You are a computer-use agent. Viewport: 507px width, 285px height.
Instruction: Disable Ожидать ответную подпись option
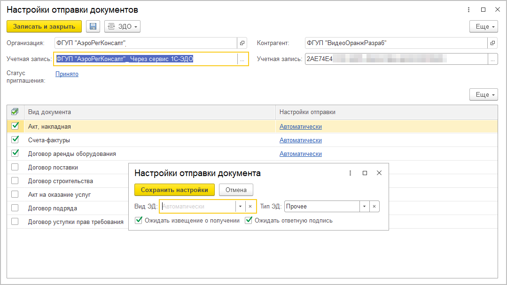(x=249, y=220)
